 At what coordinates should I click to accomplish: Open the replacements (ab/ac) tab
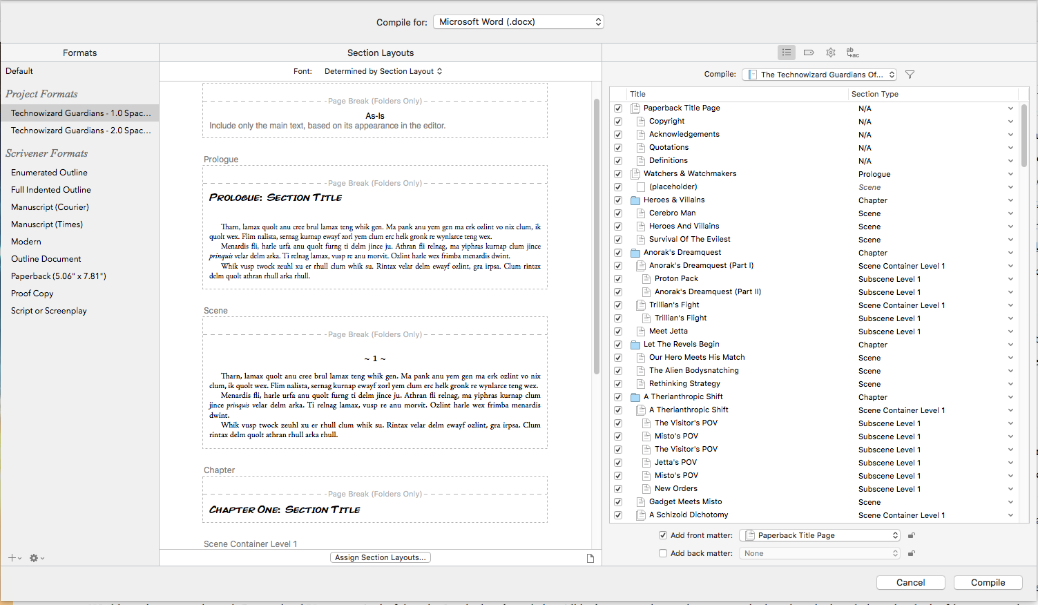[x=853, y=52]
